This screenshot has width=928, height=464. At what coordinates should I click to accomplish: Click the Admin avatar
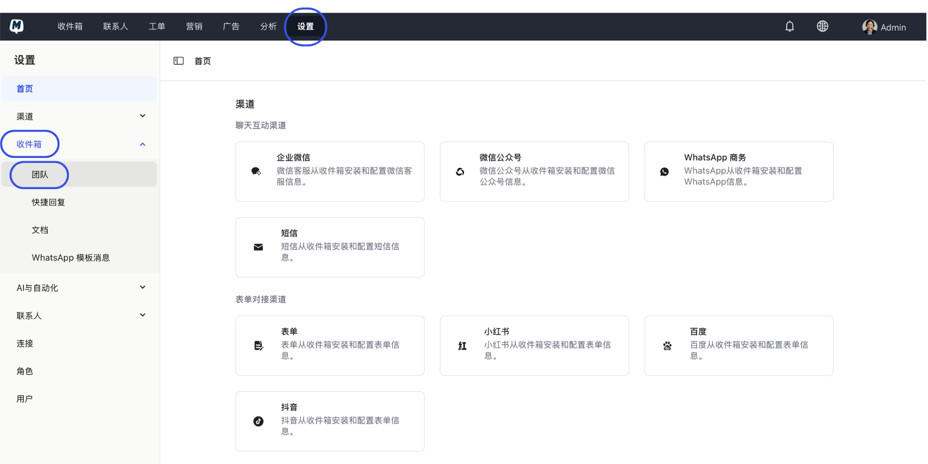870,26
